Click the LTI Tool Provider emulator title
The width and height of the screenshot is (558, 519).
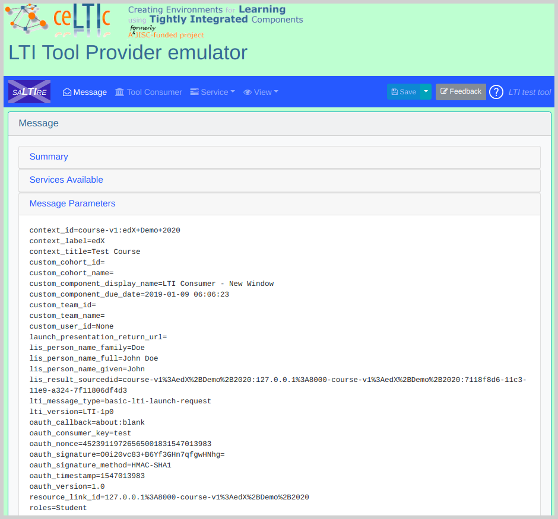[128, 53]
